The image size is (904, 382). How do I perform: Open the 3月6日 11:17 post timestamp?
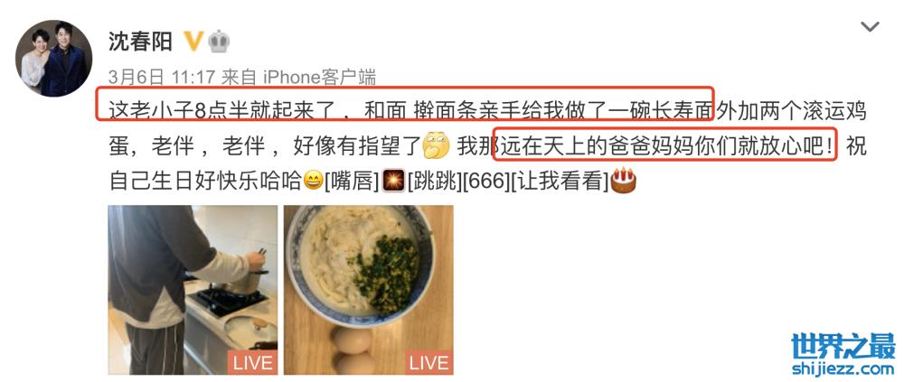click(x=162, y=76)
